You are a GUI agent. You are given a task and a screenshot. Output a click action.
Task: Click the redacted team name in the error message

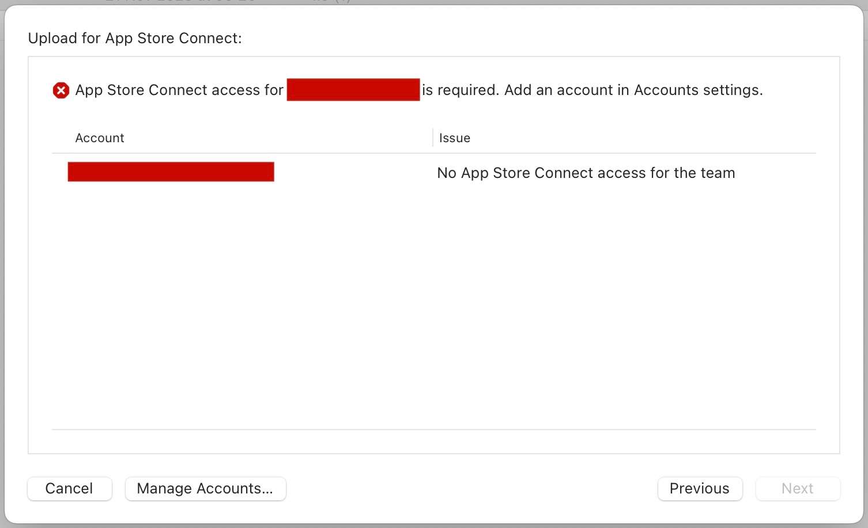(x=353, y=90)
